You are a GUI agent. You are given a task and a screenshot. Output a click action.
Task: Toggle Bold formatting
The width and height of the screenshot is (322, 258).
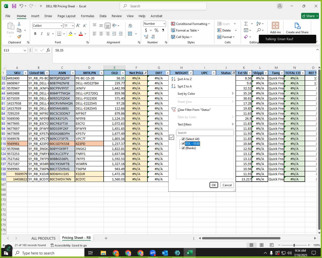(35, 34)
